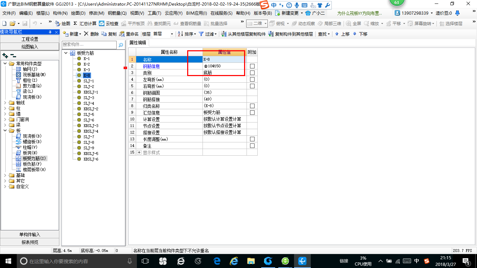Screen dimensions: 477x268
Task: Click the Save disk icon
Action: coord(25,23)
